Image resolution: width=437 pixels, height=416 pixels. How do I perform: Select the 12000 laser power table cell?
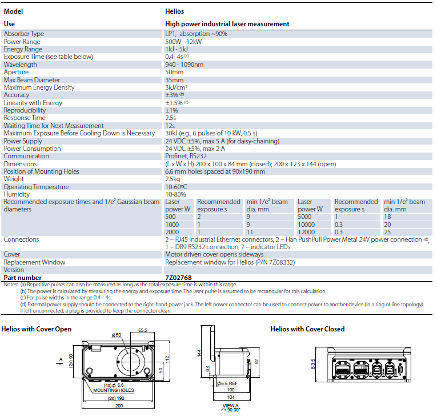coord(306,232)
